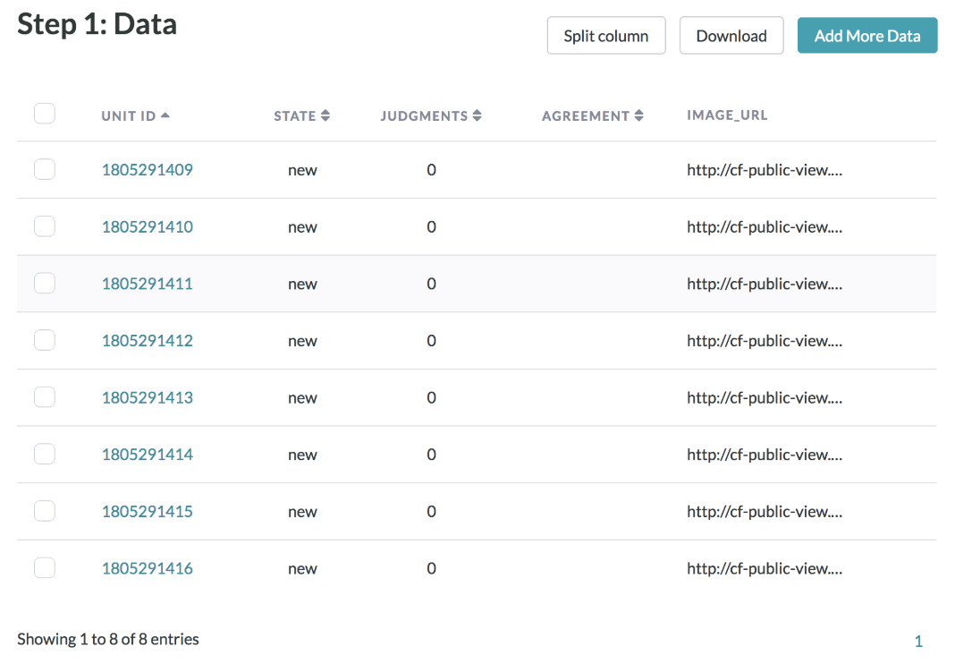This screenshot has height=664, width=955.
Task: Sort rows by Judgments arrows
Action: pos(477,115)
